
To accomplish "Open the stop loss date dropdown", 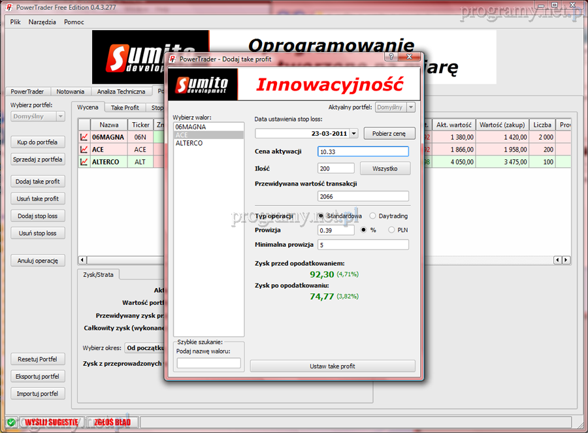I will coord(353,133).
